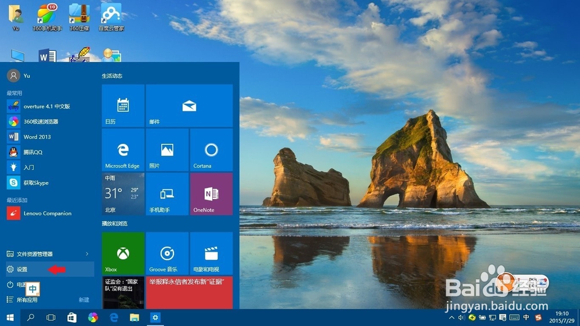Launch 360极速浏览器 from the list
This screenshot has height=326, width=580.
click(50, 121)
